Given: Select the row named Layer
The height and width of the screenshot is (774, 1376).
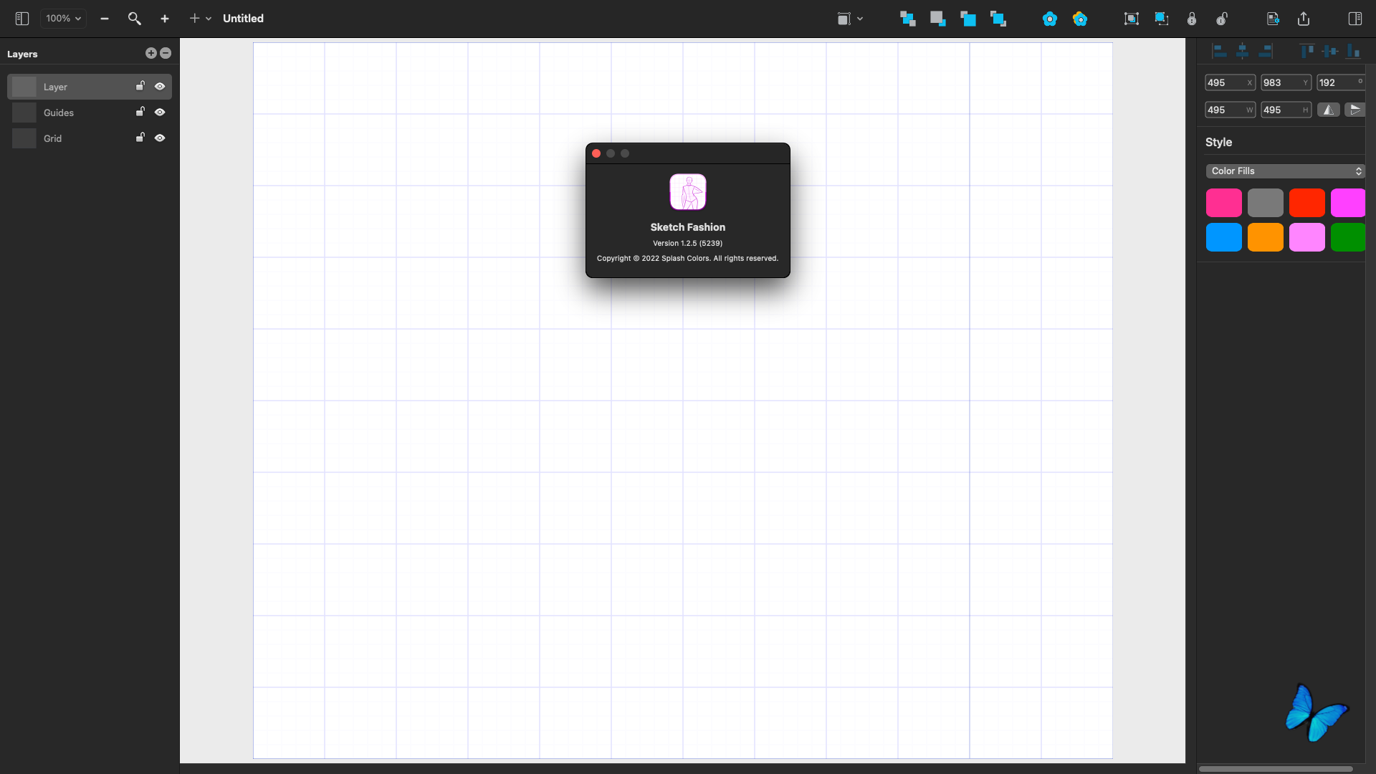Looking at the screenshot, I should coord(90,87).
